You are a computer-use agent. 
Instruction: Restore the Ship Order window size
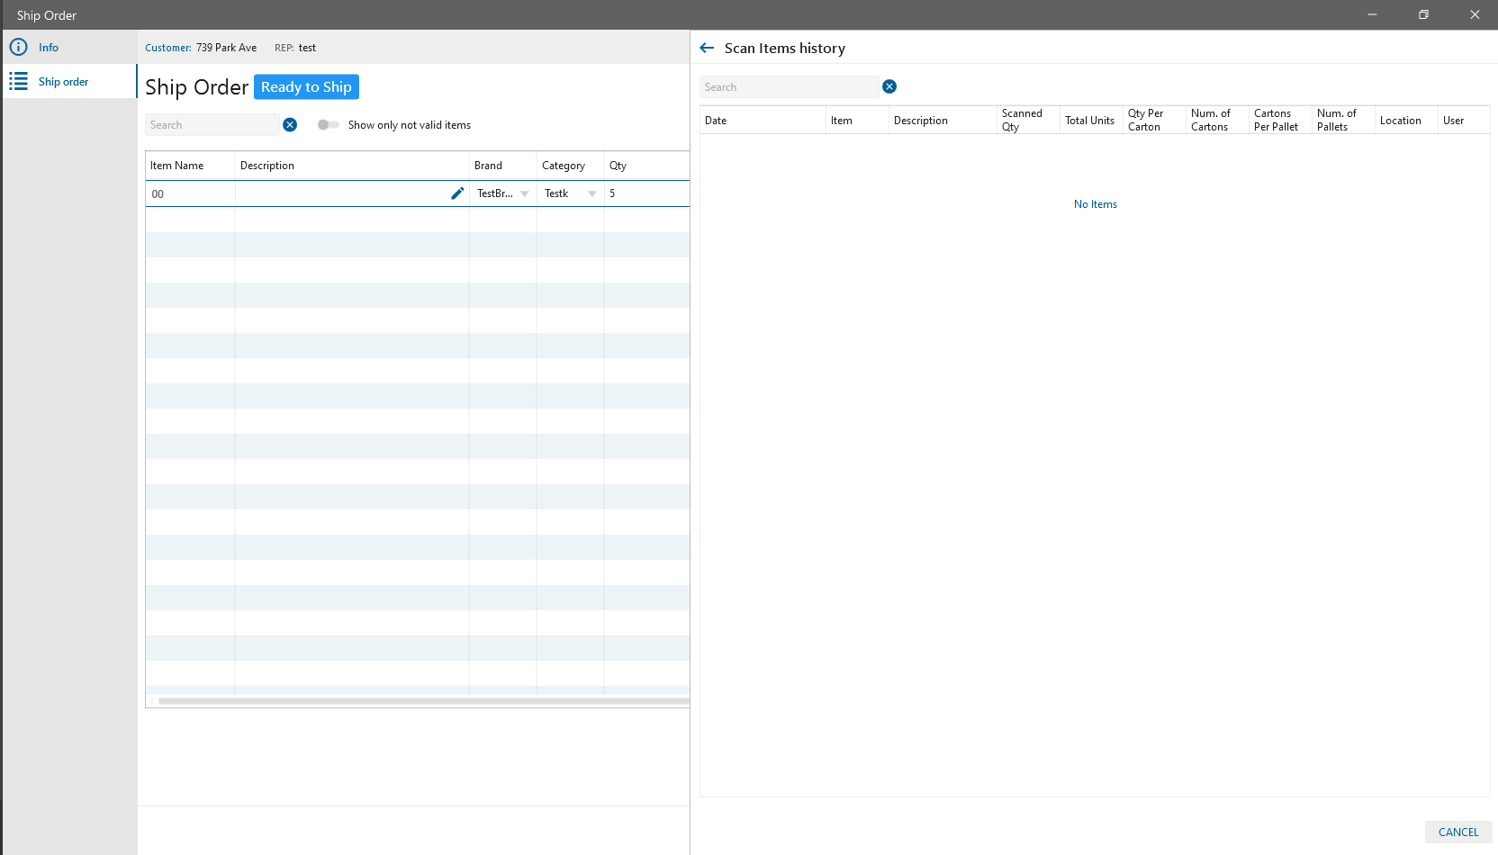click(1423, 14)
